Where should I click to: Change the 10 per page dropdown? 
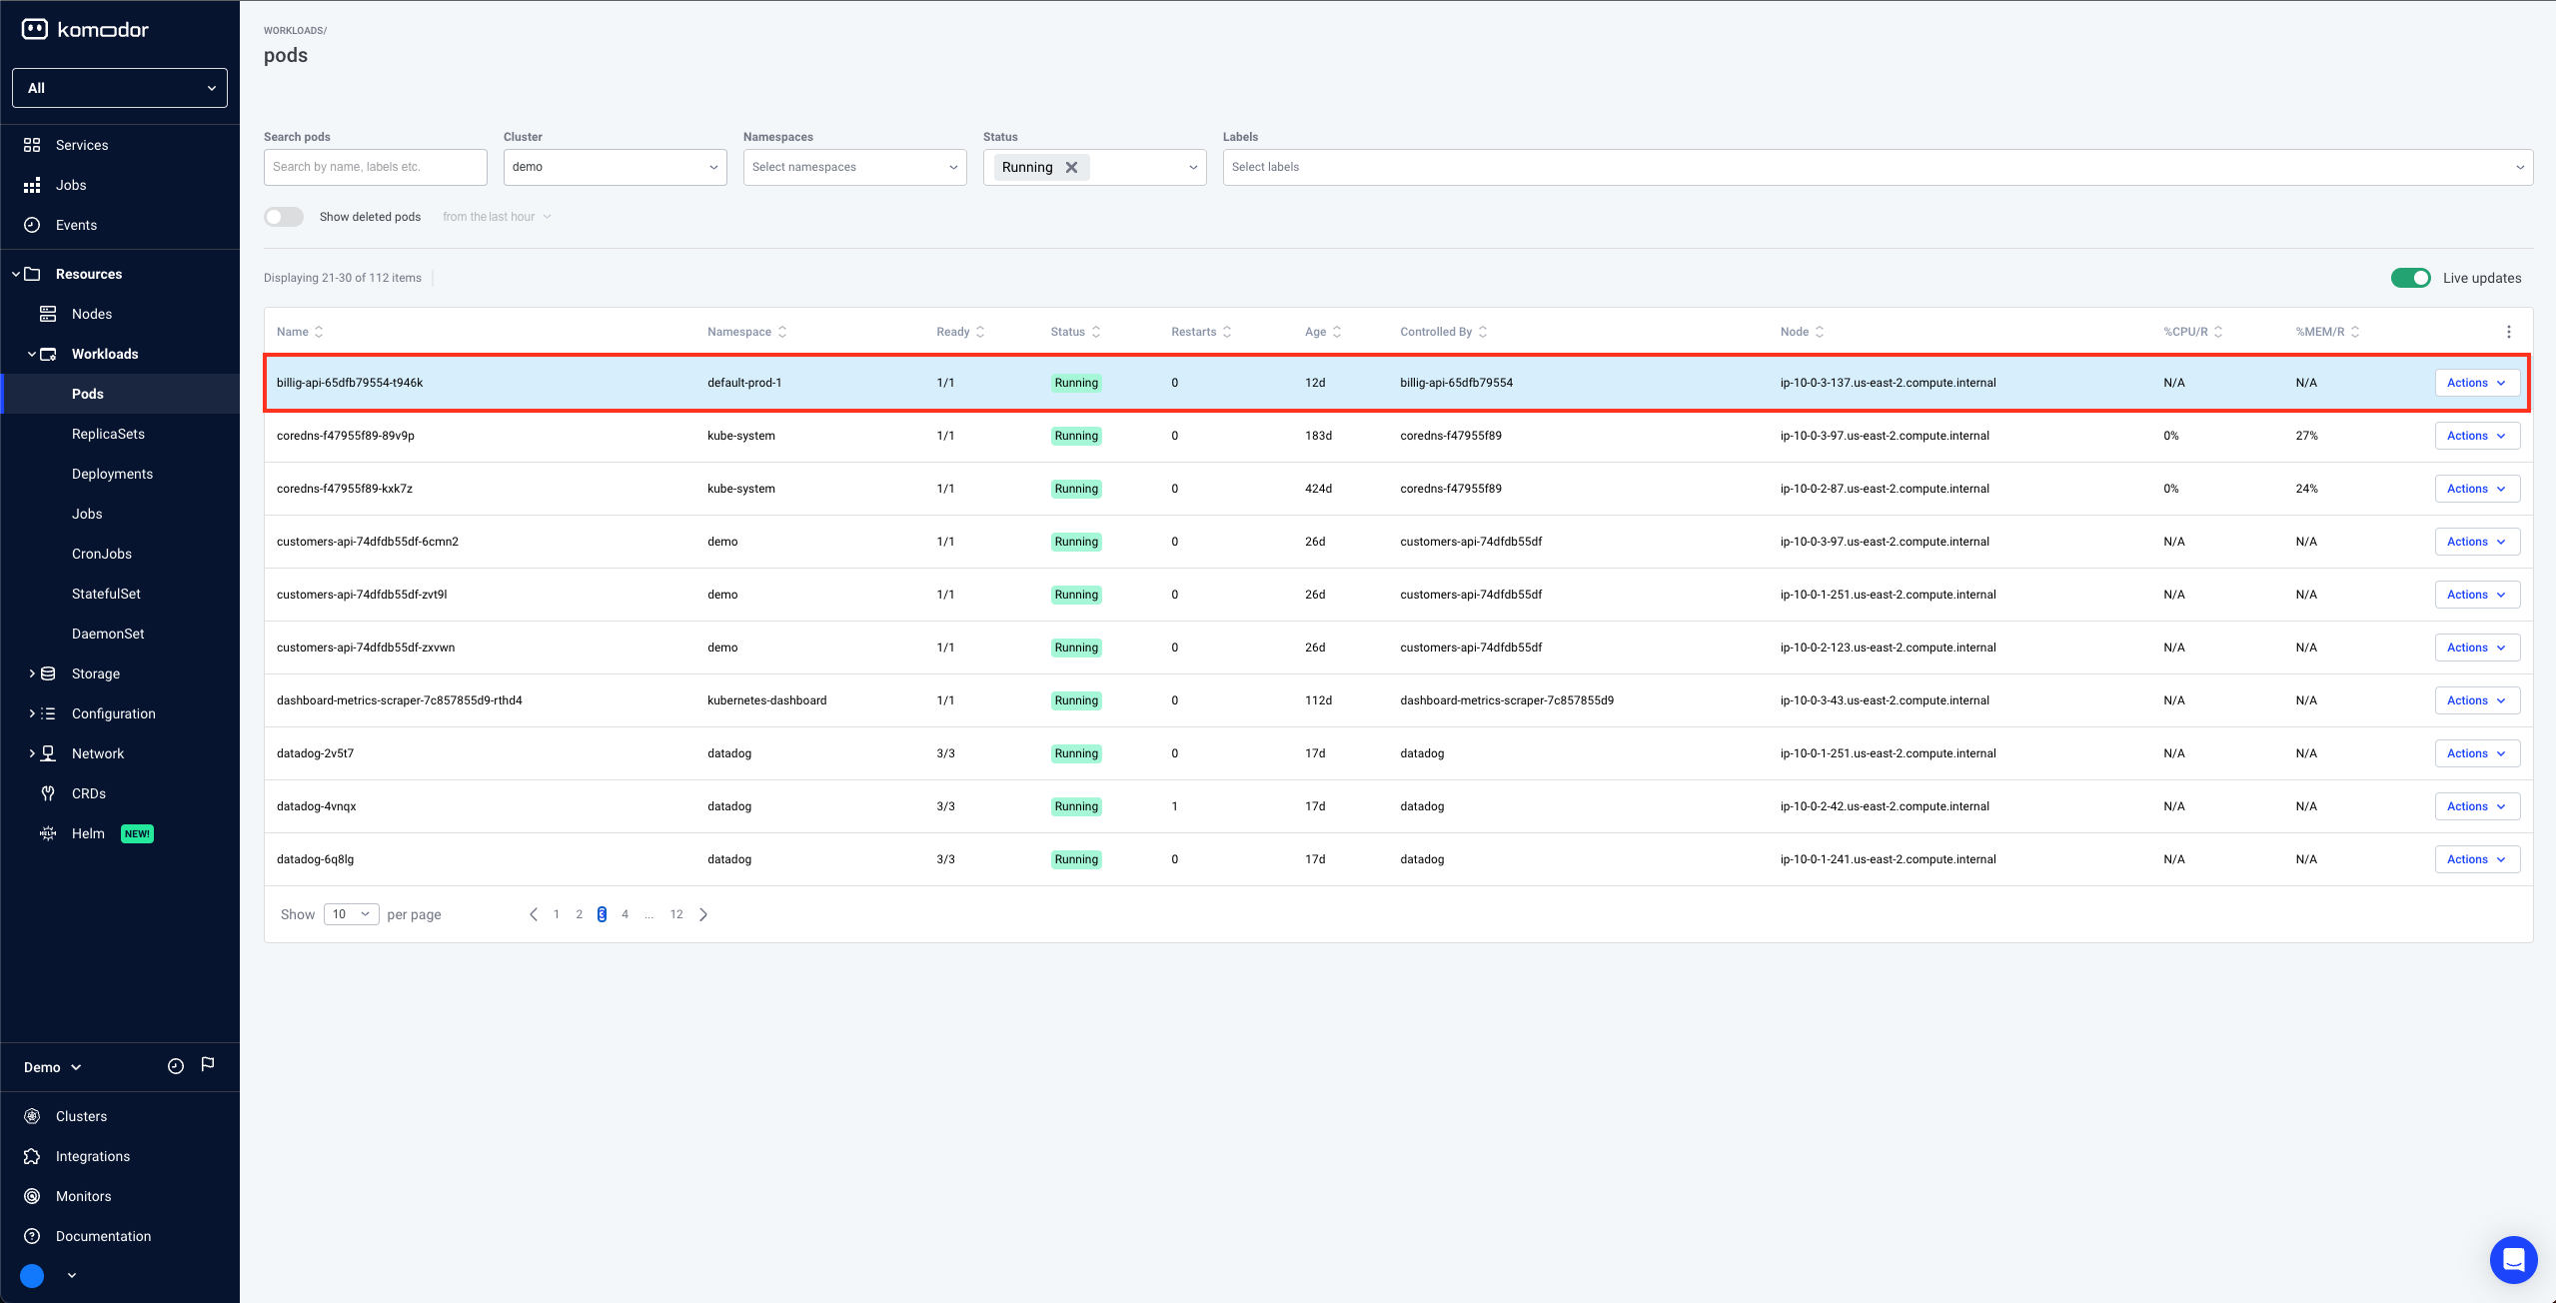click(352, 914)
